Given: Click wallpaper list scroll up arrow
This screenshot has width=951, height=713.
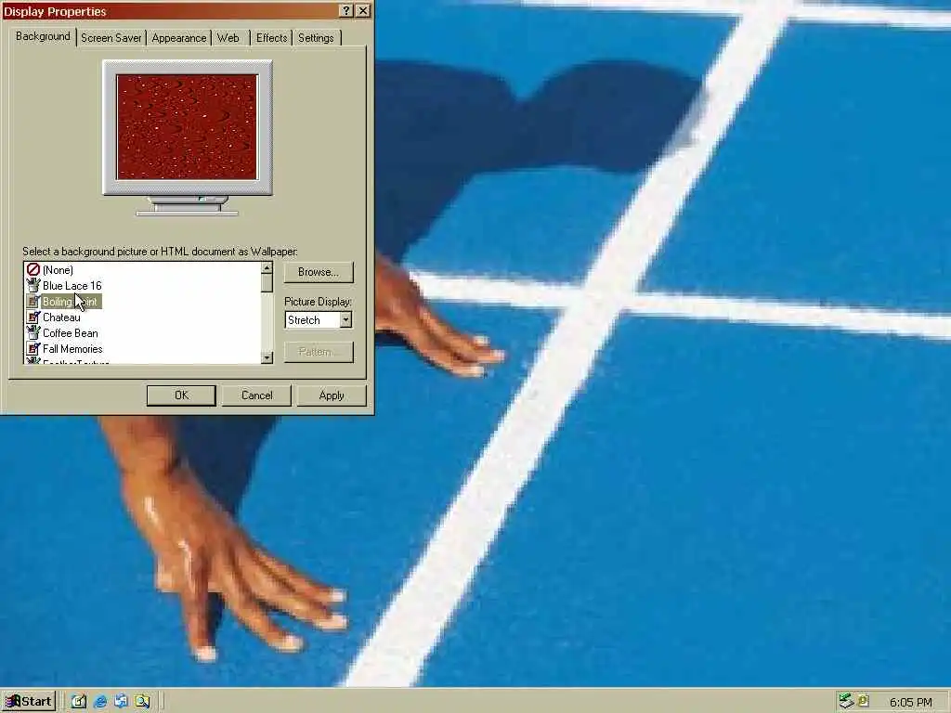Looking at the screenshot, I should pos(267,268).
